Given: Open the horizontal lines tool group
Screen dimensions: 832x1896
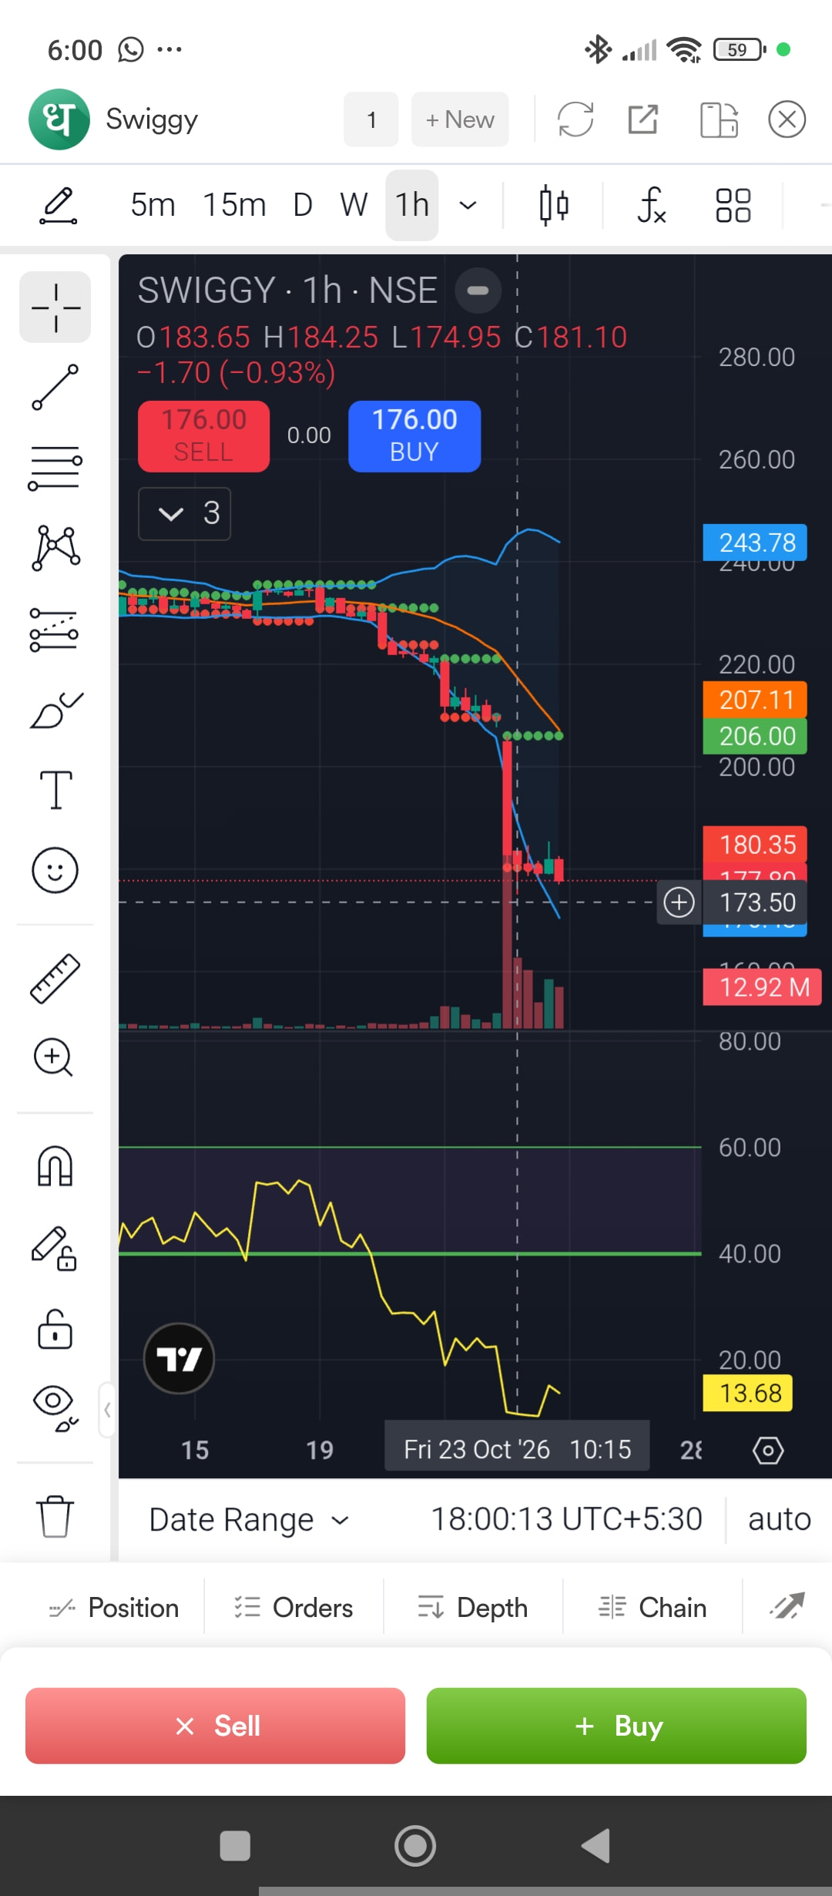Looking at the screenshot, I should [55, 468].
